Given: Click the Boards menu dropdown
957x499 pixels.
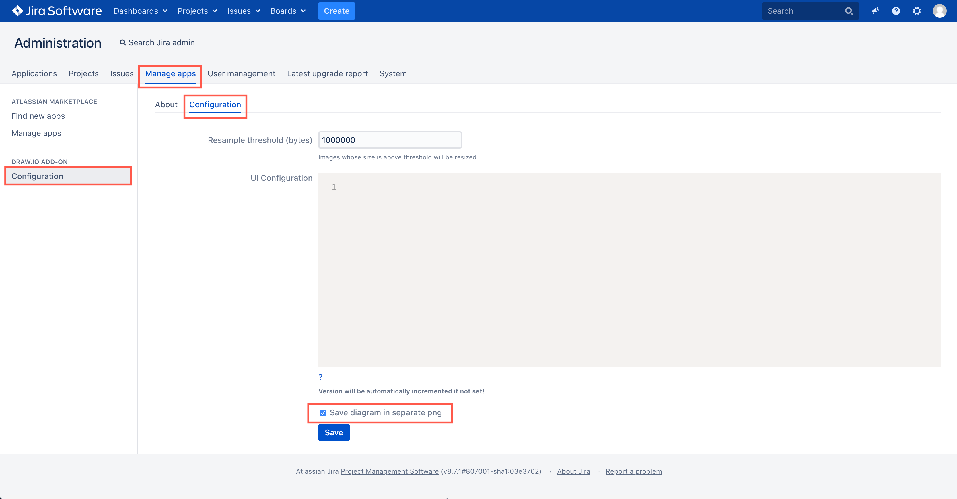Looking at the screenshot, I should (x=287, y=11).
